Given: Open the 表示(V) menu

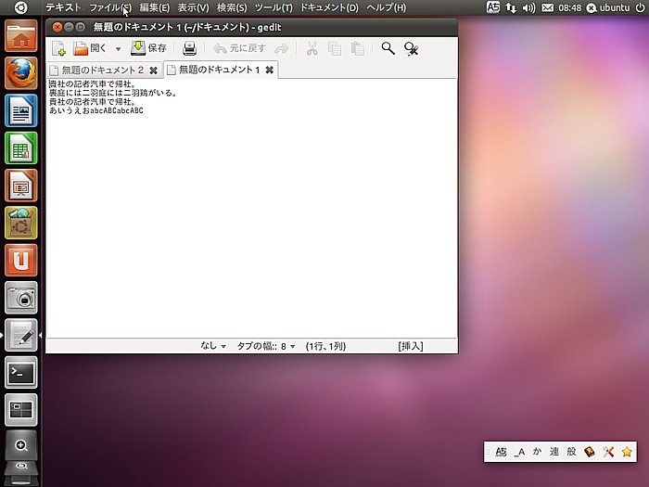Looking at the screenshot, I should click(x=193, y=7).
